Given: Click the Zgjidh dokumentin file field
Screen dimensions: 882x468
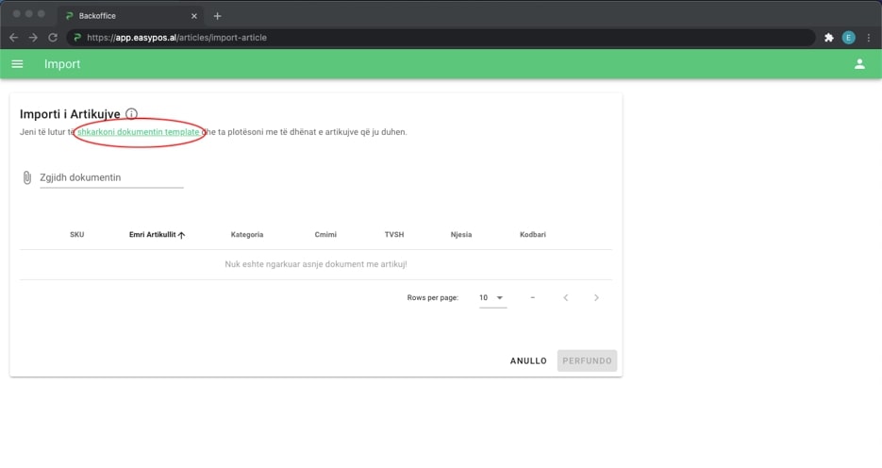Looking at the screenshot, I should [x=110, y=177].
